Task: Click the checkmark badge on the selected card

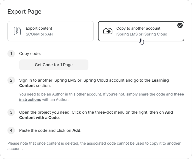Action: pos(180,25)
